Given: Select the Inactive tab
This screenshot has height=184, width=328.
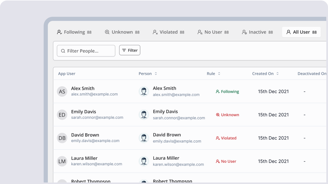Looking at the screenshot, I should pyautogui.click(x=257, y=32).
